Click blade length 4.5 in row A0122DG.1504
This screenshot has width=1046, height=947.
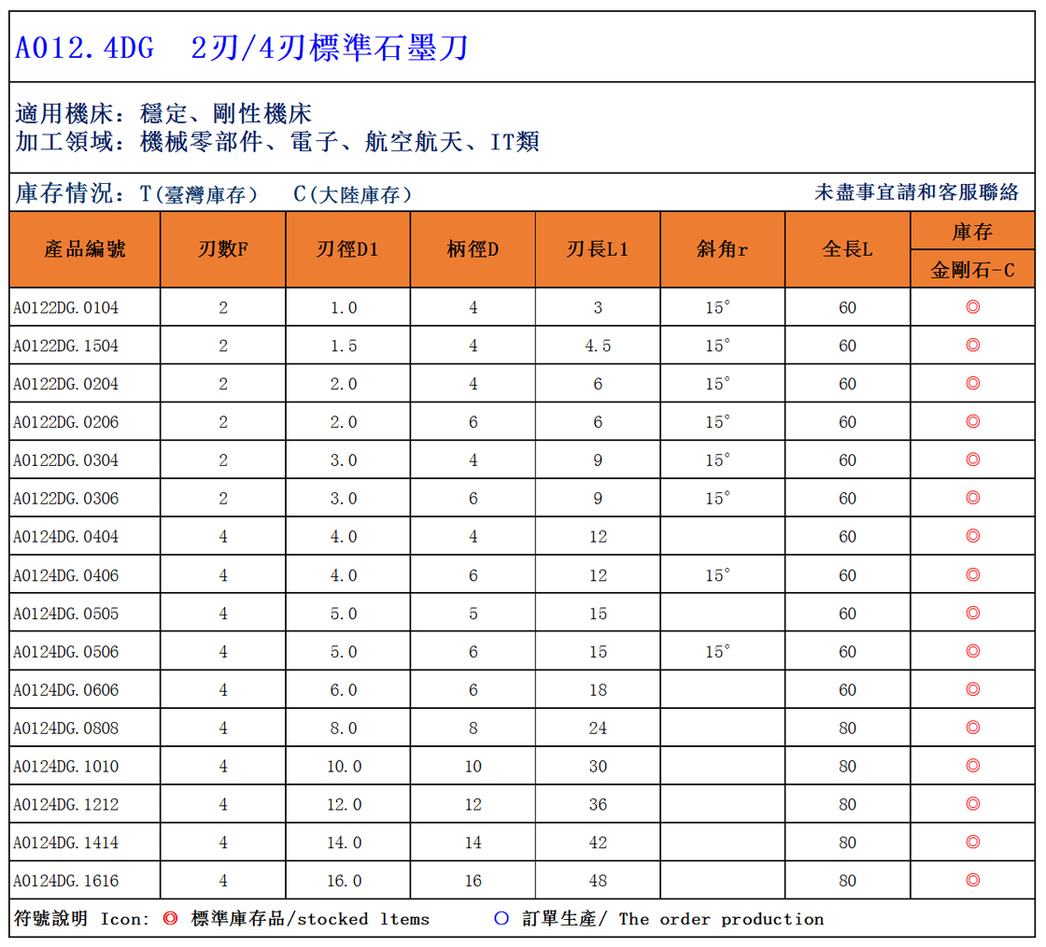(598, 346)
